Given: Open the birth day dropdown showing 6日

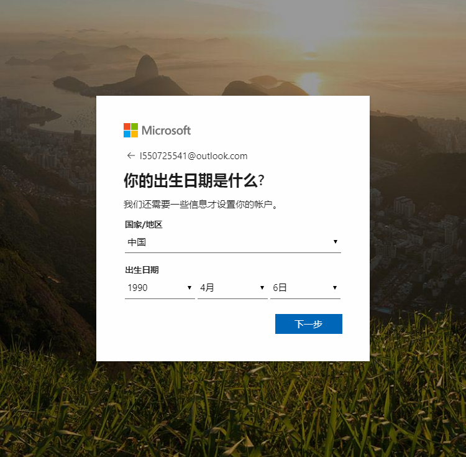Looking at the screenshot, I should coord(305,288).
